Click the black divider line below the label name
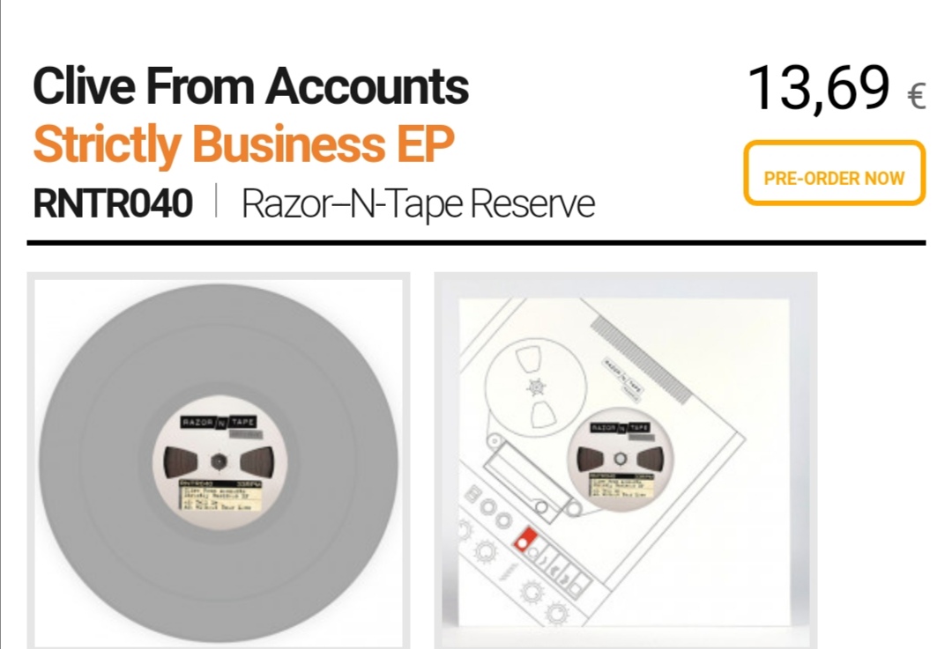The height and width of the screenshot is (649, 952). pyautogui.click(x=476, y=241)
